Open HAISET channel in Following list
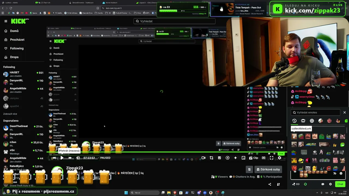The width and height of the screenshot is (349, 196). click(23, 74)
